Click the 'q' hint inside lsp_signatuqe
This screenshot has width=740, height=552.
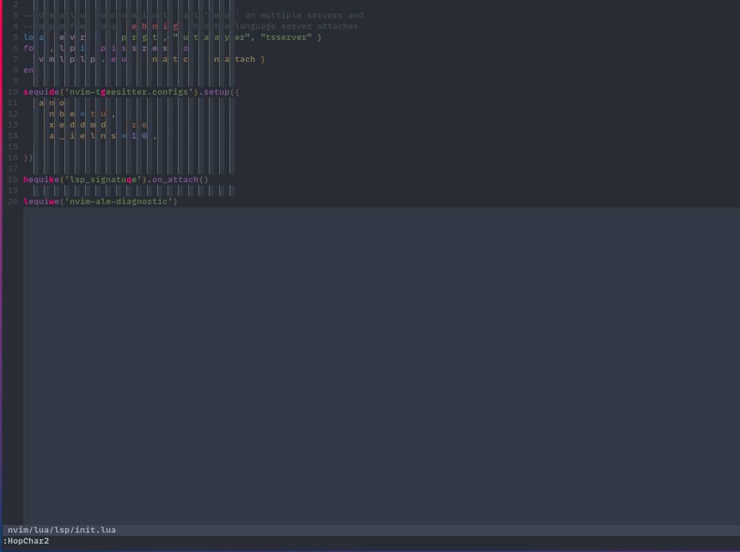tap(129, 179)
